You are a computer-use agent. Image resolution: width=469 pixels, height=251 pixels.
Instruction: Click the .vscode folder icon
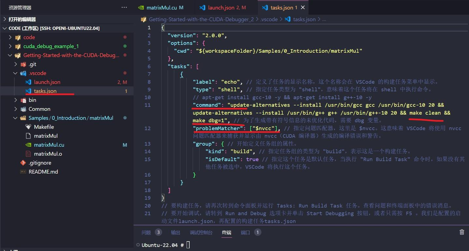click(x=23, y=73)
